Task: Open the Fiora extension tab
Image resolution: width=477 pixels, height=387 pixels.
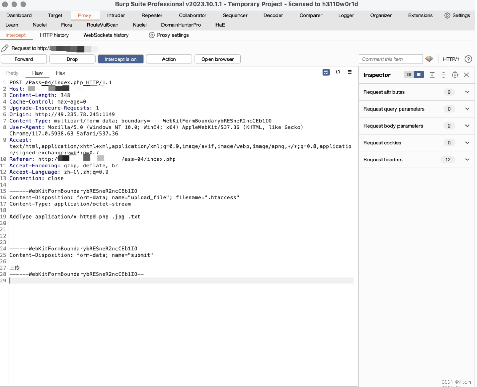Action: click(x=67, y=25)
